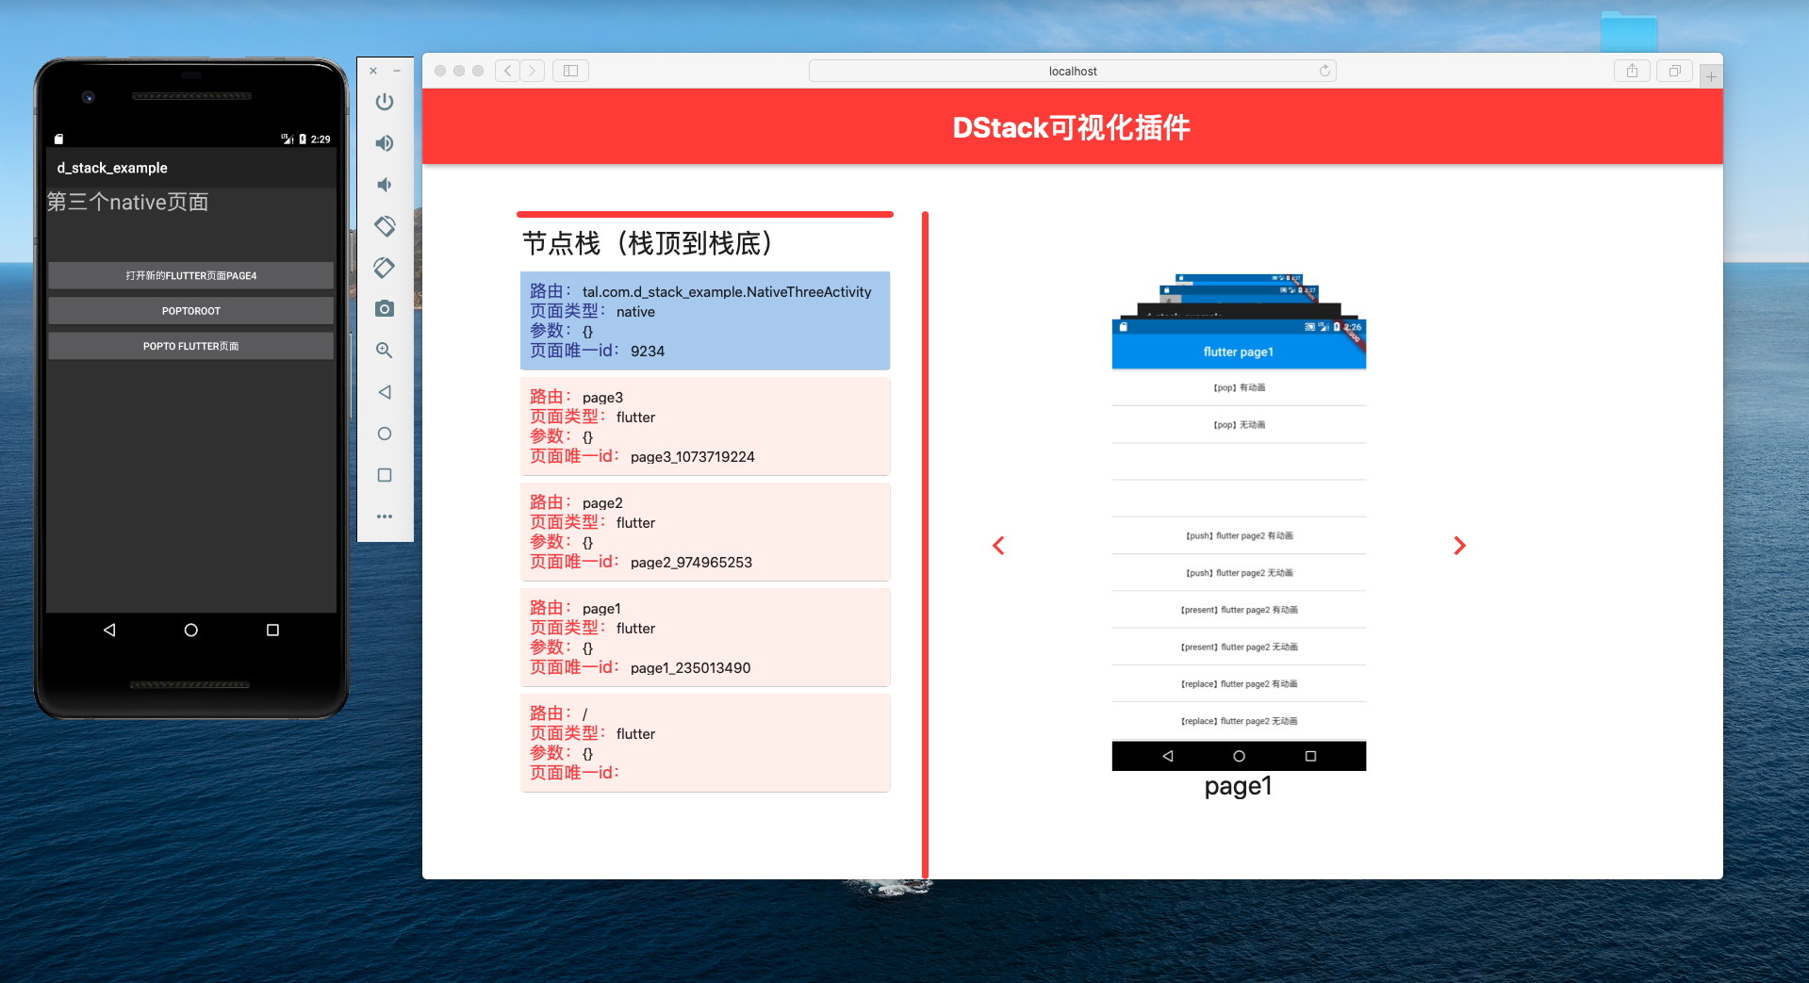Screen dimensions: 1809x983
Task: Open the Safari share button
Action: [1632, 71]
